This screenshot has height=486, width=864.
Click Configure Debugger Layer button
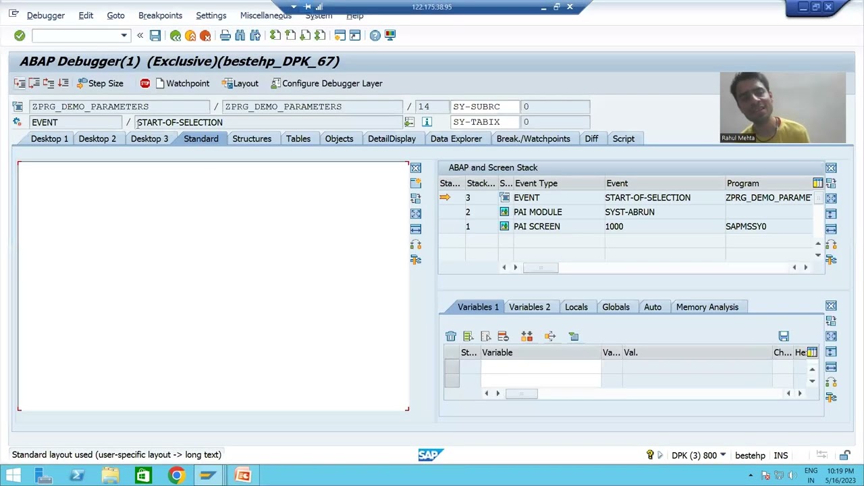tap(327, 83)
